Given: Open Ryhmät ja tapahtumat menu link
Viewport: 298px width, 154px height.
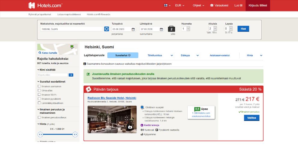Looking at the screenshot, I should click(x=40, y=14).
